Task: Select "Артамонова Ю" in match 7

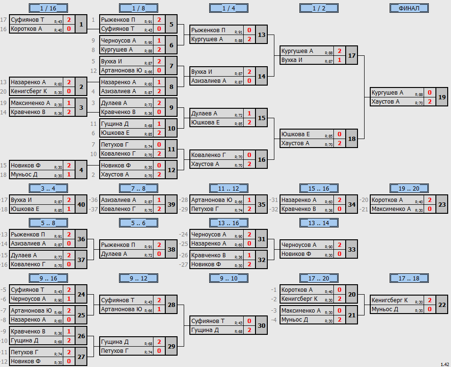Action: pos(121,70)
